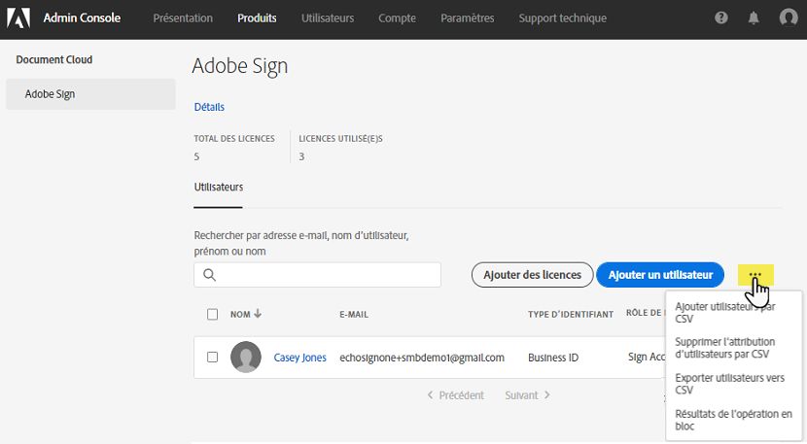Open notifications bell icon
The height and width of the screenshot is (444, 807).
point(754,17)
